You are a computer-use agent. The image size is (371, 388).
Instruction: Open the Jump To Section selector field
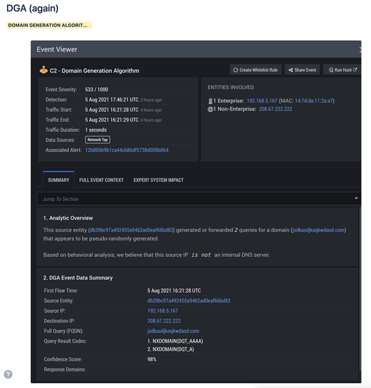click(199, 198)
